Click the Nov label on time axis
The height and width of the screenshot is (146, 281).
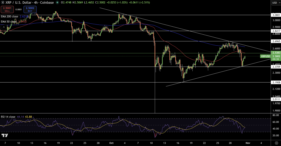click(248, 143)
